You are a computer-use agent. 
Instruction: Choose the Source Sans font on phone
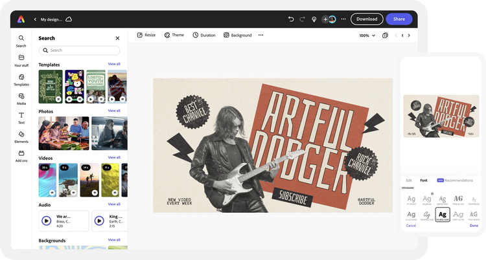[443, 215]
